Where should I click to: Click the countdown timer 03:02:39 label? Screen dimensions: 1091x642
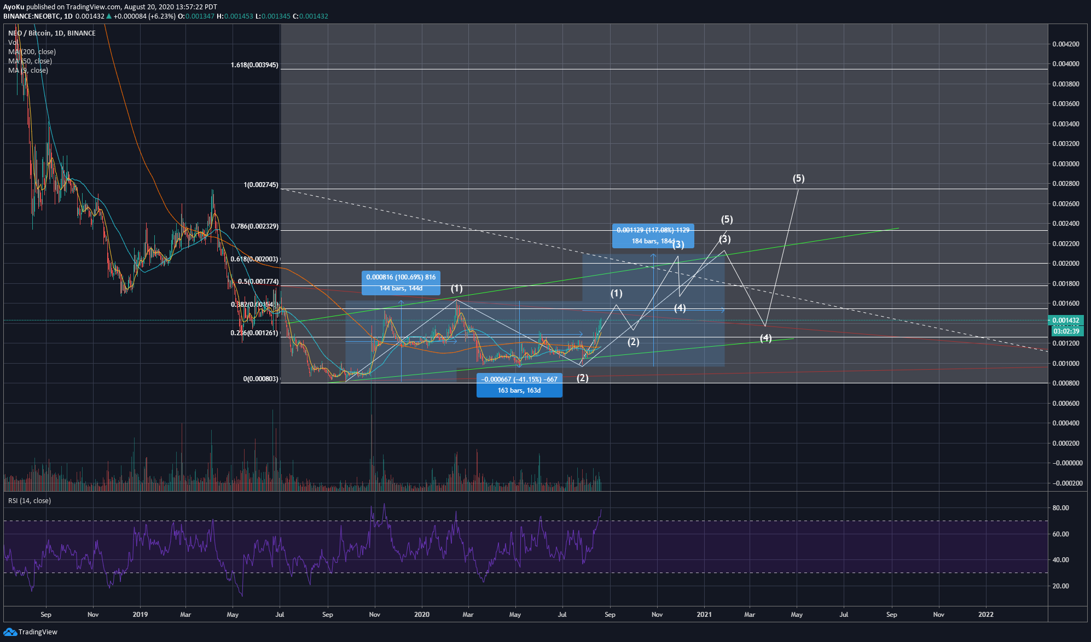(x=1066, y=331)
